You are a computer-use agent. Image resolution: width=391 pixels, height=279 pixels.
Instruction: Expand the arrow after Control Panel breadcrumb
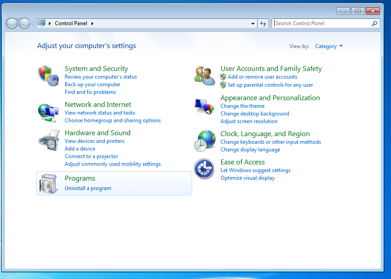point(92,23)
